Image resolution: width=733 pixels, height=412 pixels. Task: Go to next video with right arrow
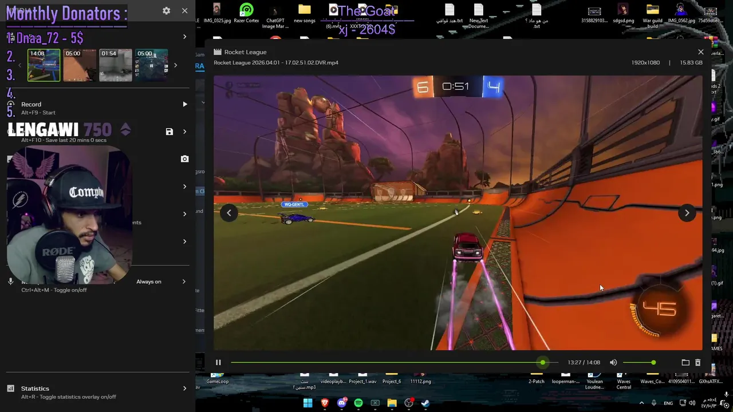[687, 213]
